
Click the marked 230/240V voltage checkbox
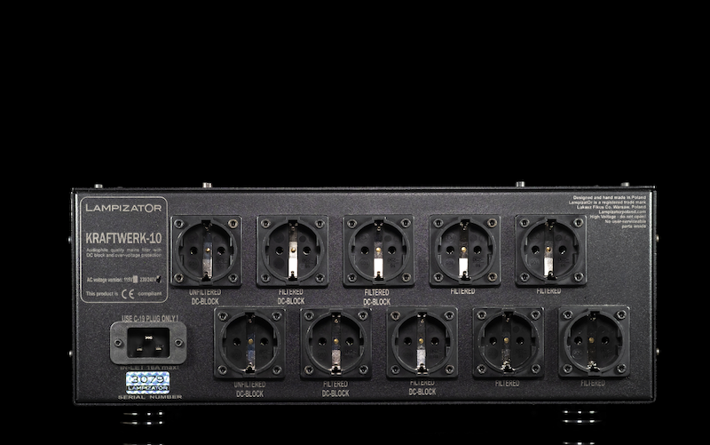(x=158, y=279)
